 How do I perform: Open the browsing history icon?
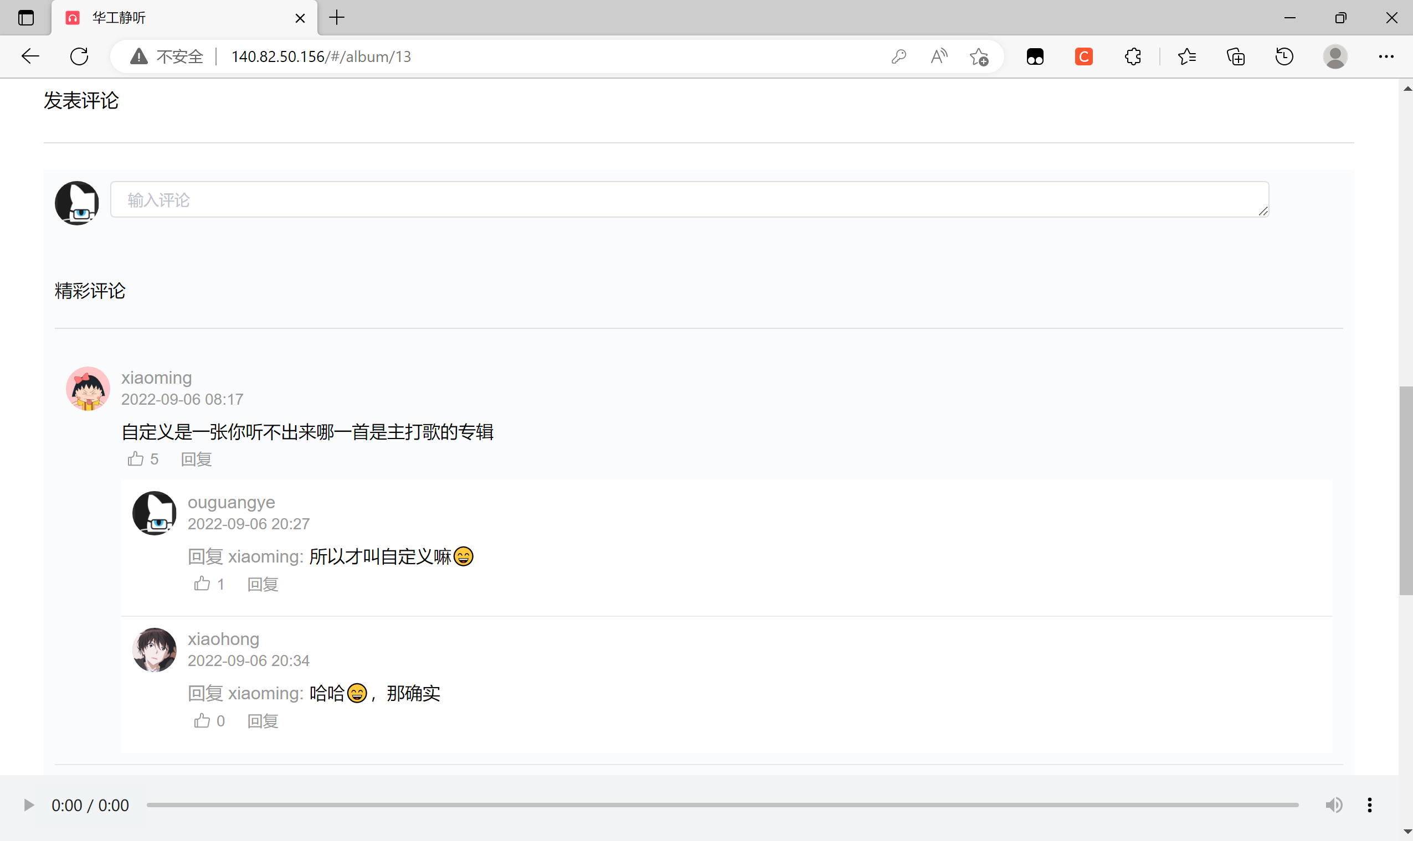[1283, 56]
